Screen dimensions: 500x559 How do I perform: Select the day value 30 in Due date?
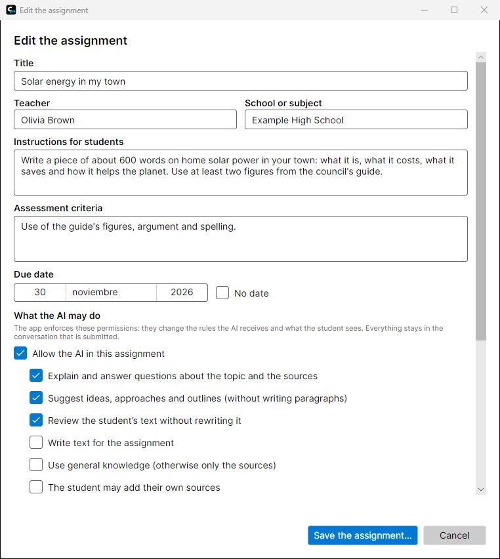point(40,293)
